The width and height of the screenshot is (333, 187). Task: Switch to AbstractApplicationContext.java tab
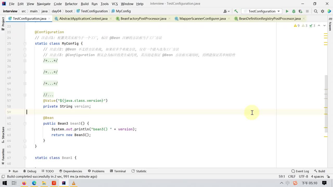(x=83, y=18)
